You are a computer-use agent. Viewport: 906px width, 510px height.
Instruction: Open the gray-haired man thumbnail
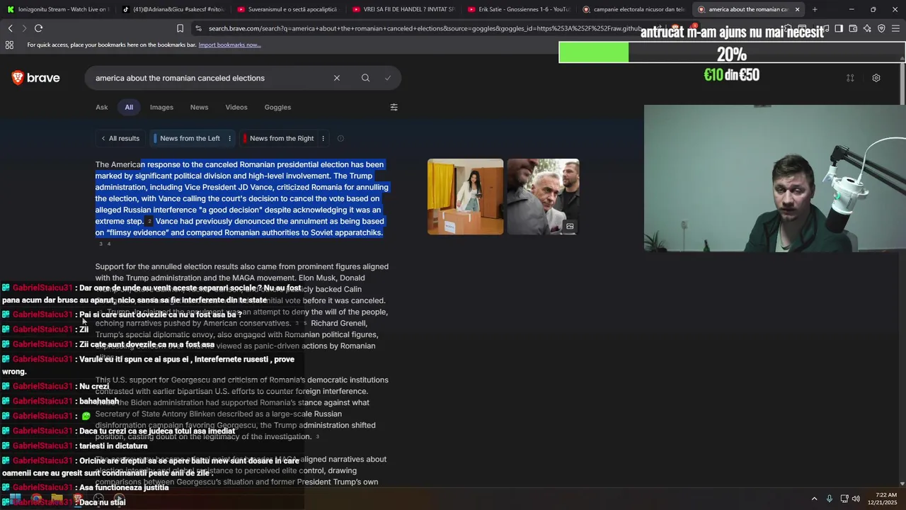(544, 196)
